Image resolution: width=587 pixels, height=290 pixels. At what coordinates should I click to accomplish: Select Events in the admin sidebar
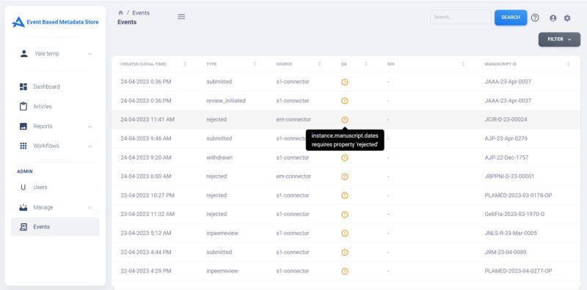coord(55,227)
